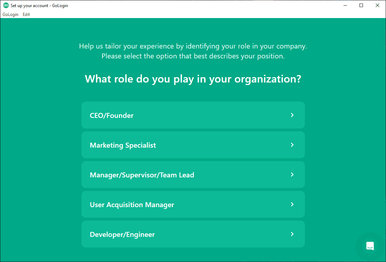This screenshot has width=386, height=262.
Task: Minimize the GoLogin window
Action: 345,5
